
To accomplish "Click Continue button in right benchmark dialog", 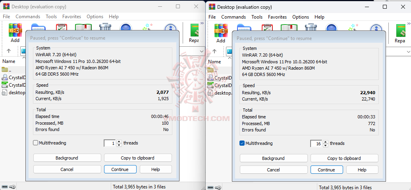I will [326, 170].
